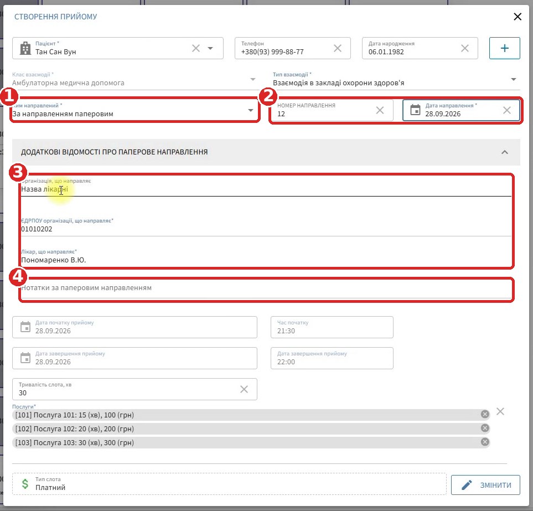Viewport: 533px width, 511px height.
Task: Clear the patient name Тан Сан Вун
Action: pos(196,48)
